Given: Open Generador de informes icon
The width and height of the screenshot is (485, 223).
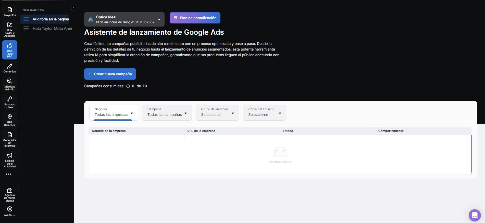Looking at the screenshot, I should point(10,139).
